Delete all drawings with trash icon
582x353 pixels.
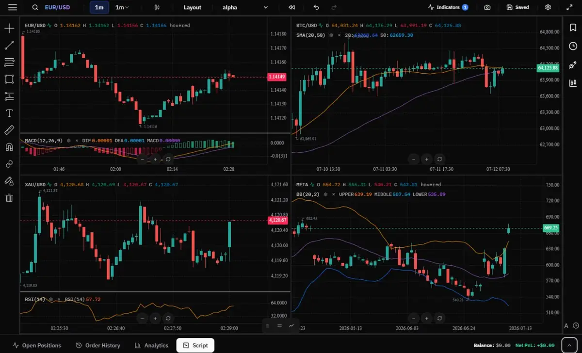9,198
